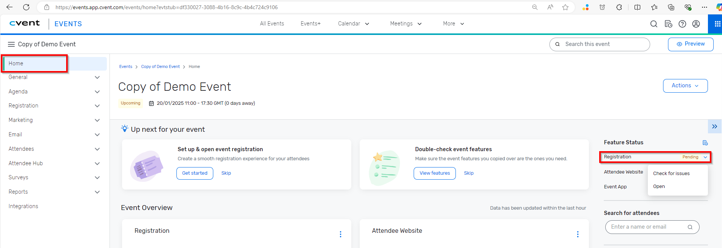Click Get started for event registration
The image size is (722, 248).
[x=195, y=173]
